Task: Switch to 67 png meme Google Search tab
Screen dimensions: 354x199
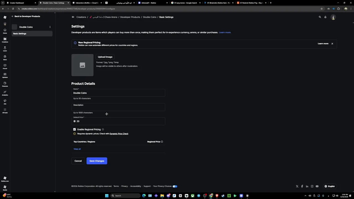Action: click(x=185, y=3)
